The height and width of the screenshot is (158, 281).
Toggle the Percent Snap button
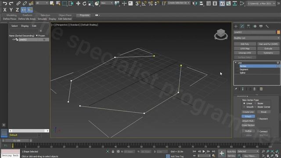tap(150, 3)
